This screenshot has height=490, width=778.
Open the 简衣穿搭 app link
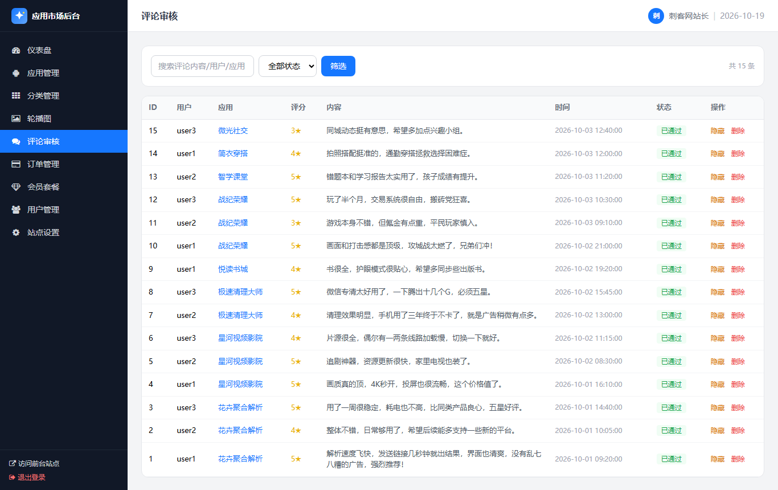click(233, 154)
